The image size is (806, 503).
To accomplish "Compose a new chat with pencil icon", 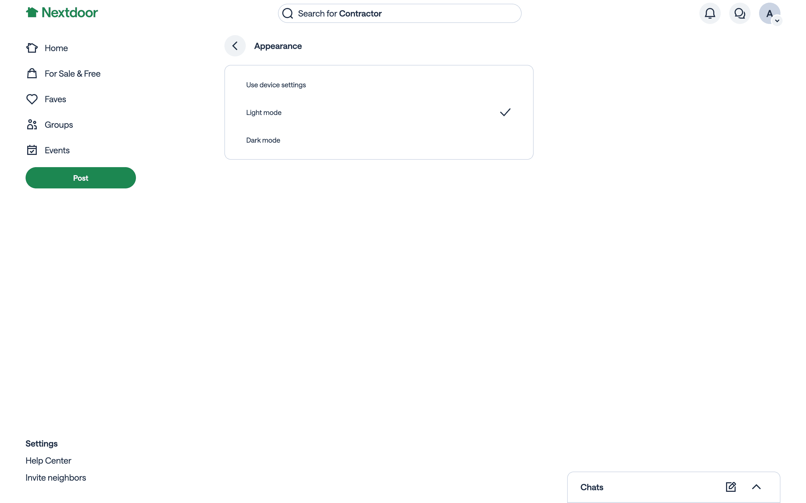I will (731, 487).
